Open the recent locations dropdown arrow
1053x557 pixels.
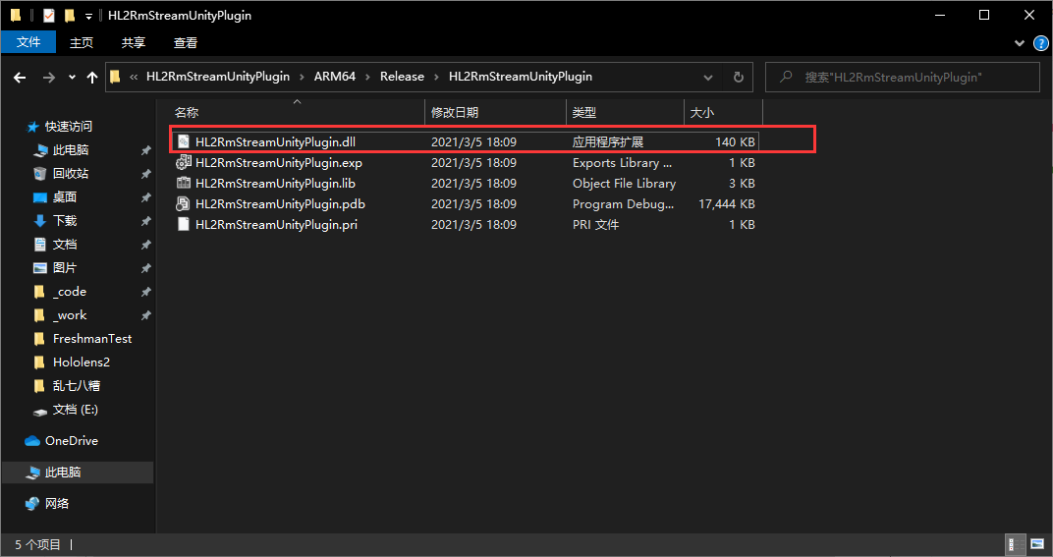coord(72,78)
